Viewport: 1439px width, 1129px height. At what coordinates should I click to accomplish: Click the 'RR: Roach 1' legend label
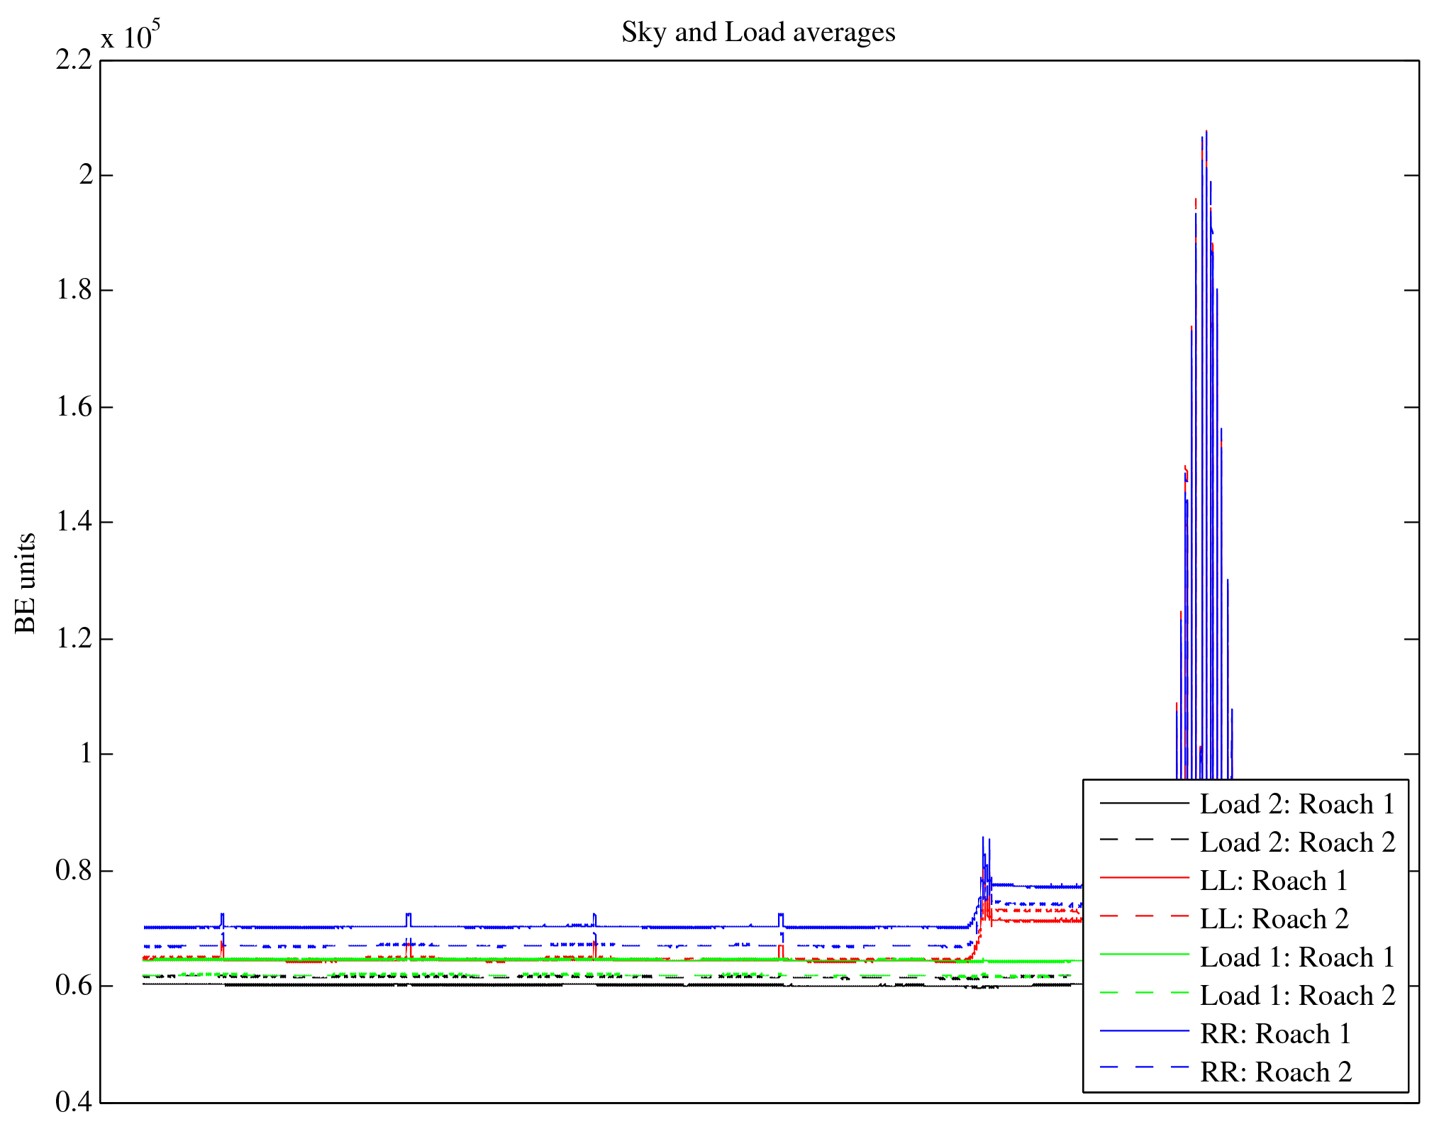[x=1275, y=1034]
